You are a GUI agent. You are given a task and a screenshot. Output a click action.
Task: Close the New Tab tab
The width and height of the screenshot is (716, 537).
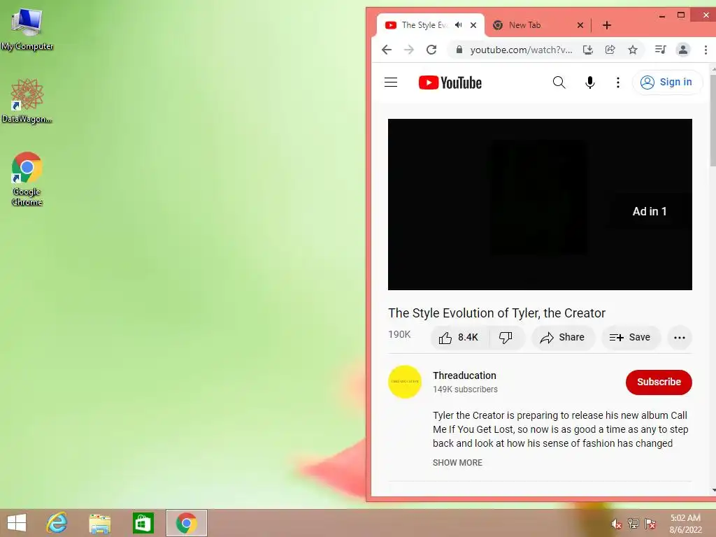tap(580, 25)
